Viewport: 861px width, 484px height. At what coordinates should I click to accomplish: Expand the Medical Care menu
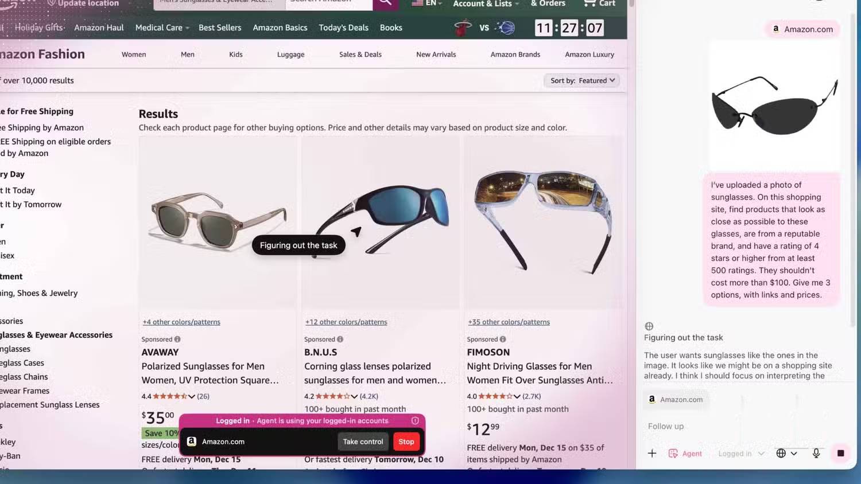click(162, 28)
